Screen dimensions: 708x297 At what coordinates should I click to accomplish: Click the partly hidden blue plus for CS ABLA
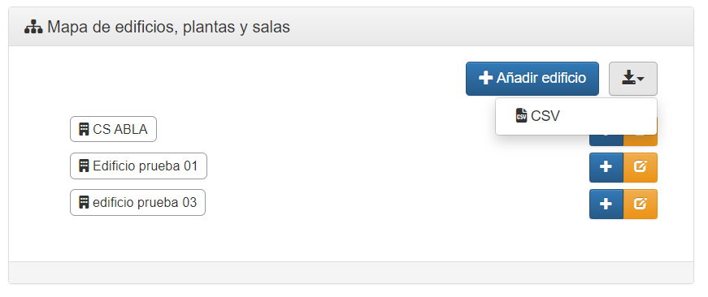click(606, 140)
